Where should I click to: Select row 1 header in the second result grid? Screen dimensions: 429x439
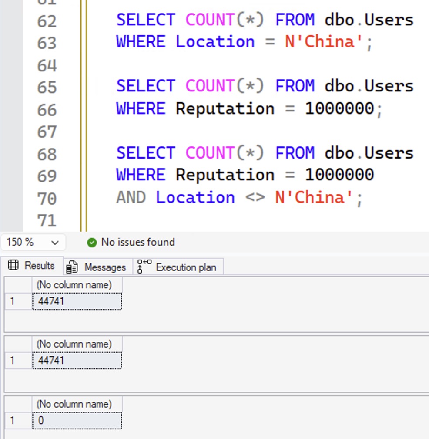(x=18, y=360)
